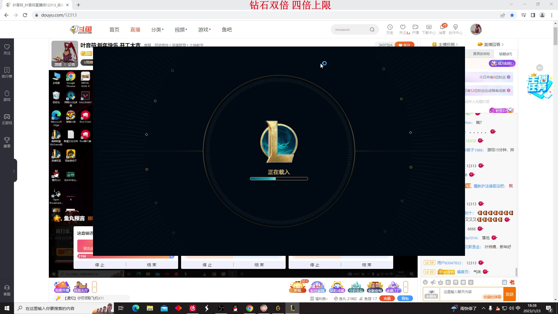Toggle the 令 chat toolbar option
Viewport: 558px width, 314px height.
coord(471,282)
